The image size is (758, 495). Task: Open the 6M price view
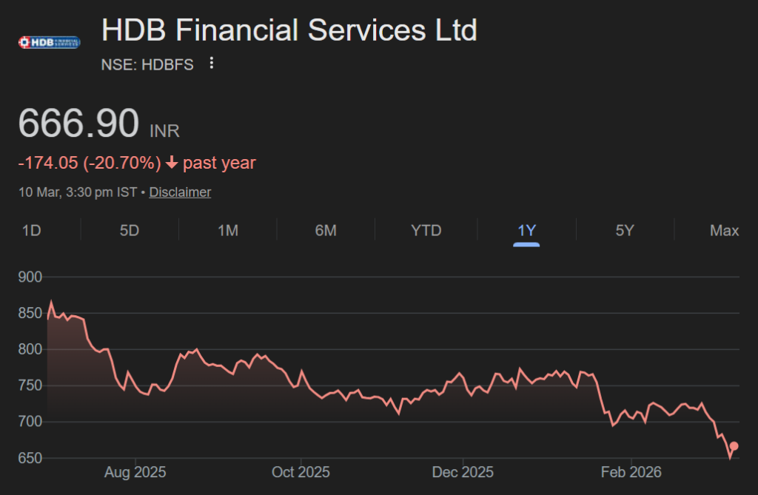tap(326, 230)
